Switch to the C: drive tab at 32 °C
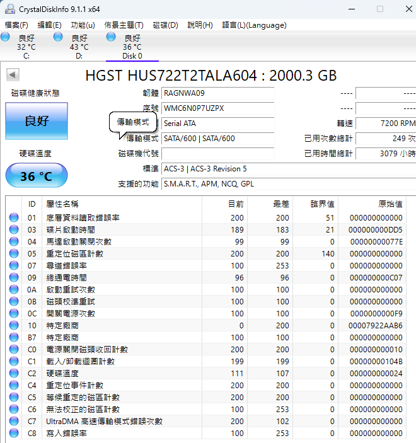This screenshot has width=416, height=443. [x=26, y=47]
